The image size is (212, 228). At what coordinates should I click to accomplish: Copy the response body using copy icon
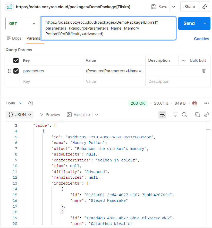click(x=198, y=115)
